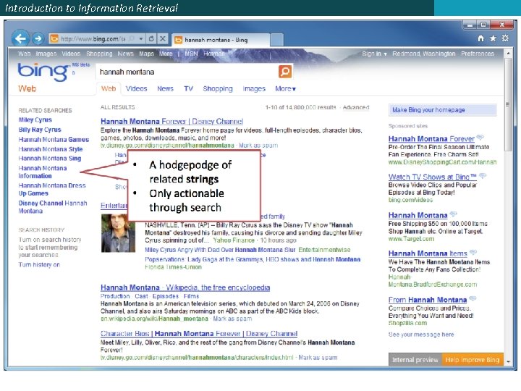Image resolution: width=521 pixels, height=391 pixels.
Task: Open sponsored Hannah Montana Forever ad
Action: (431, 138)
